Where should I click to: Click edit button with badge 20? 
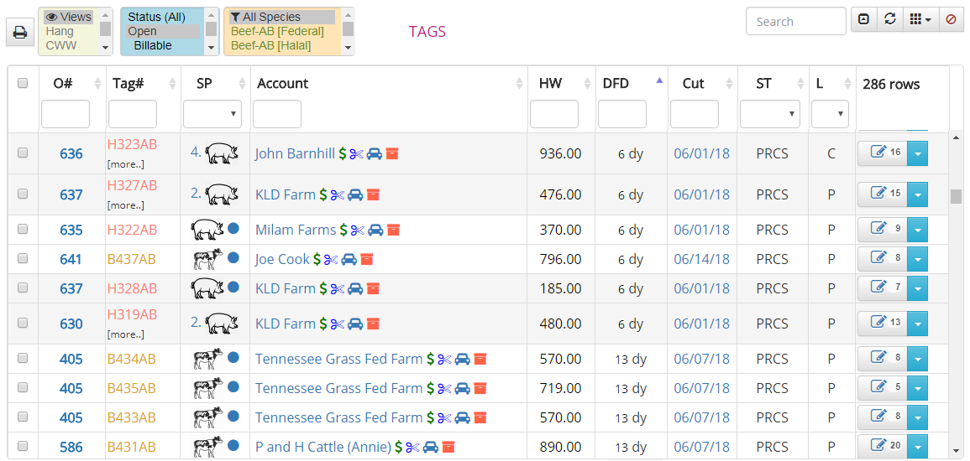click(x=882, y=446)
